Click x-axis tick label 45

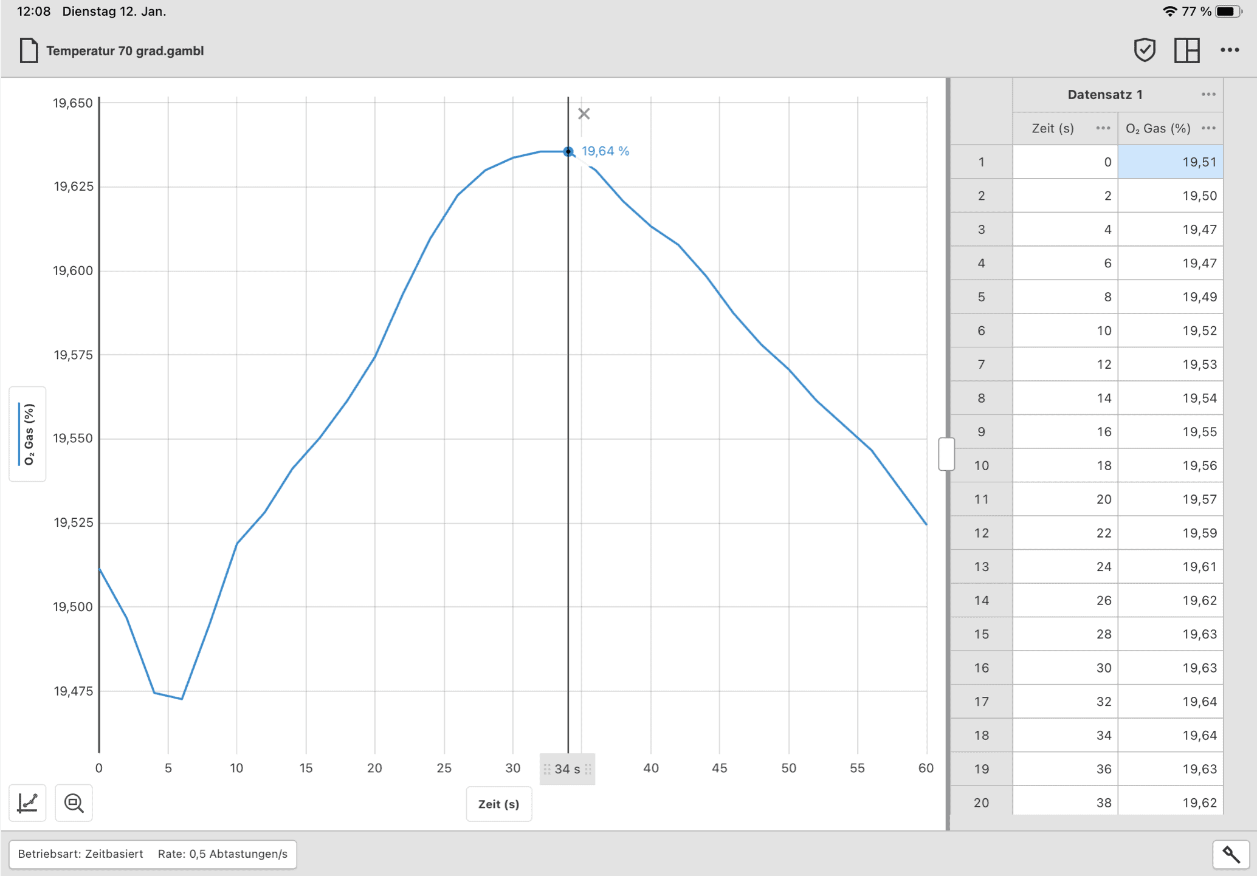[x=720, y=768]
